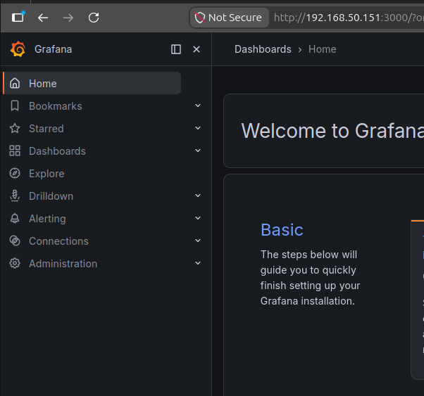Open Starred in the navigation menu
The height and width of the screenshot is (396, 424).
[46, 129]
